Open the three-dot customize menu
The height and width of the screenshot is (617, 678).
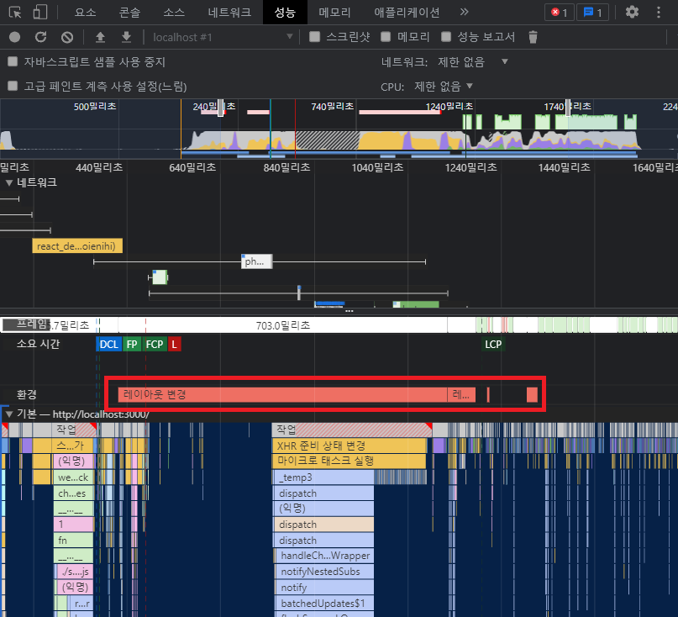coord(659,12)
